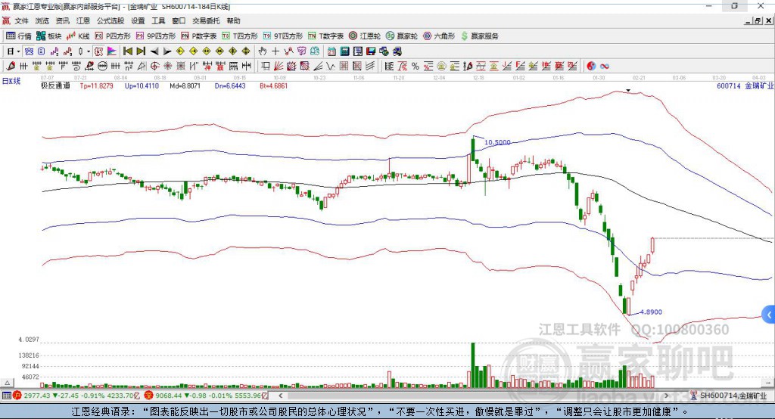Click the Dn=6.6443 indicator value

pos(230,86)
